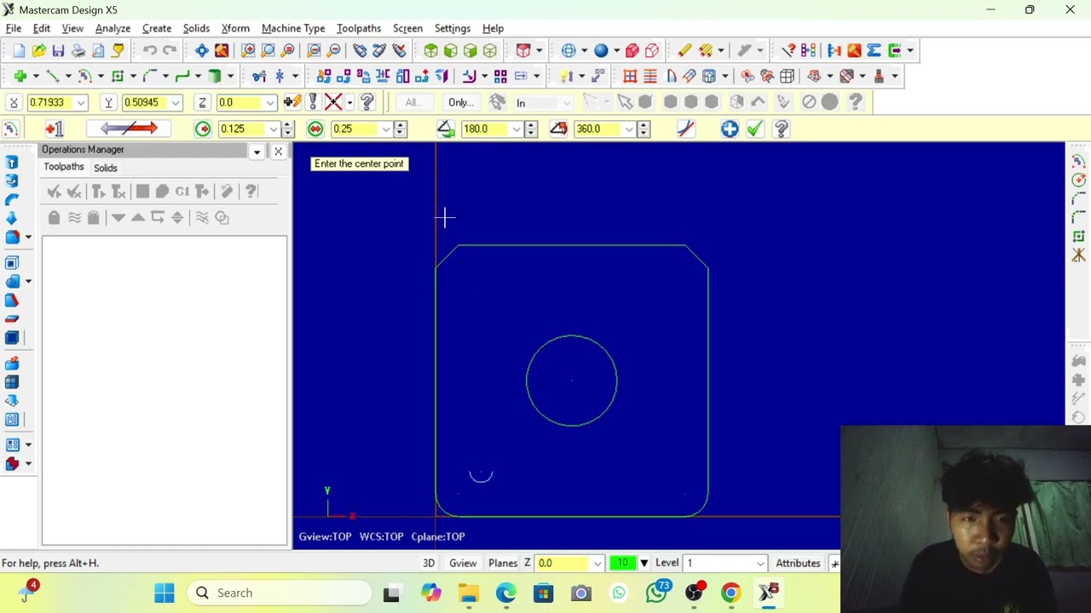Screen dimensions: 1091x613
Task: Select the Fillet entities tool
Action: (x=150, y=77)
